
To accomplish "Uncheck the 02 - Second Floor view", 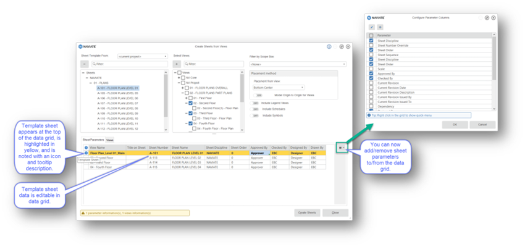I will click(190, 103).
